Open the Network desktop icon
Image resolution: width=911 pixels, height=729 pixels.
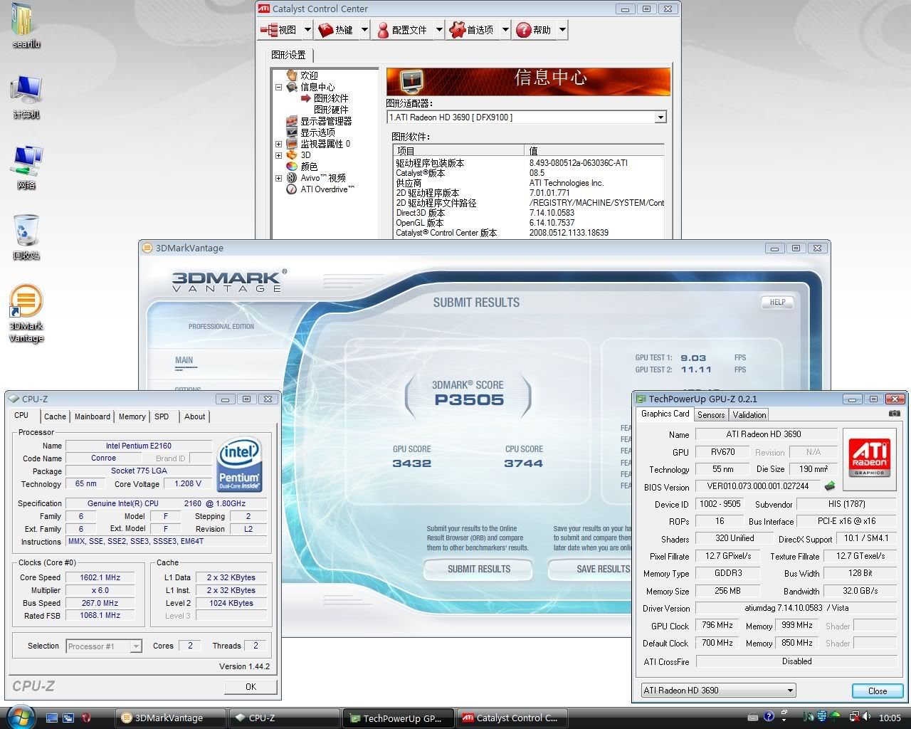[x=26, y=167]
